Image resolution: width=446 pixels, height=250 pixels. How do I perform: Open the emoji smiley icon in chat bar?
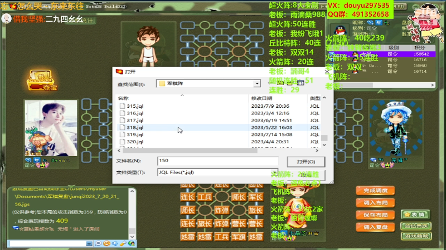click(x=106, y=243)
